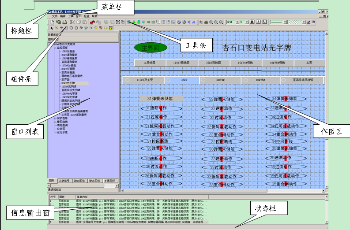Select the 110kV及主变 radio button

pyautogui.click(x=127, y=80)
